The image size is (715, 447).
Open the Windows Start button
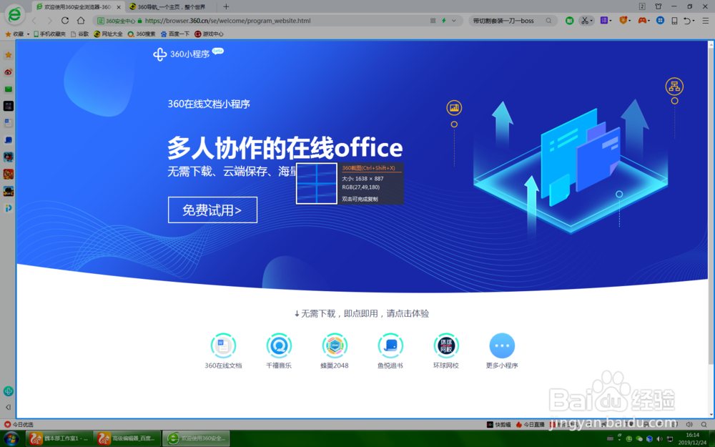(x=11, y=439)
